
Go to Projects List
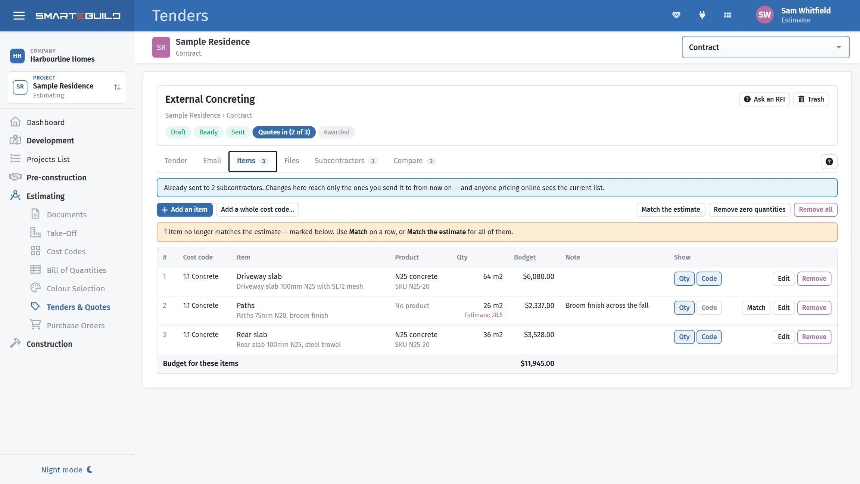48,159
